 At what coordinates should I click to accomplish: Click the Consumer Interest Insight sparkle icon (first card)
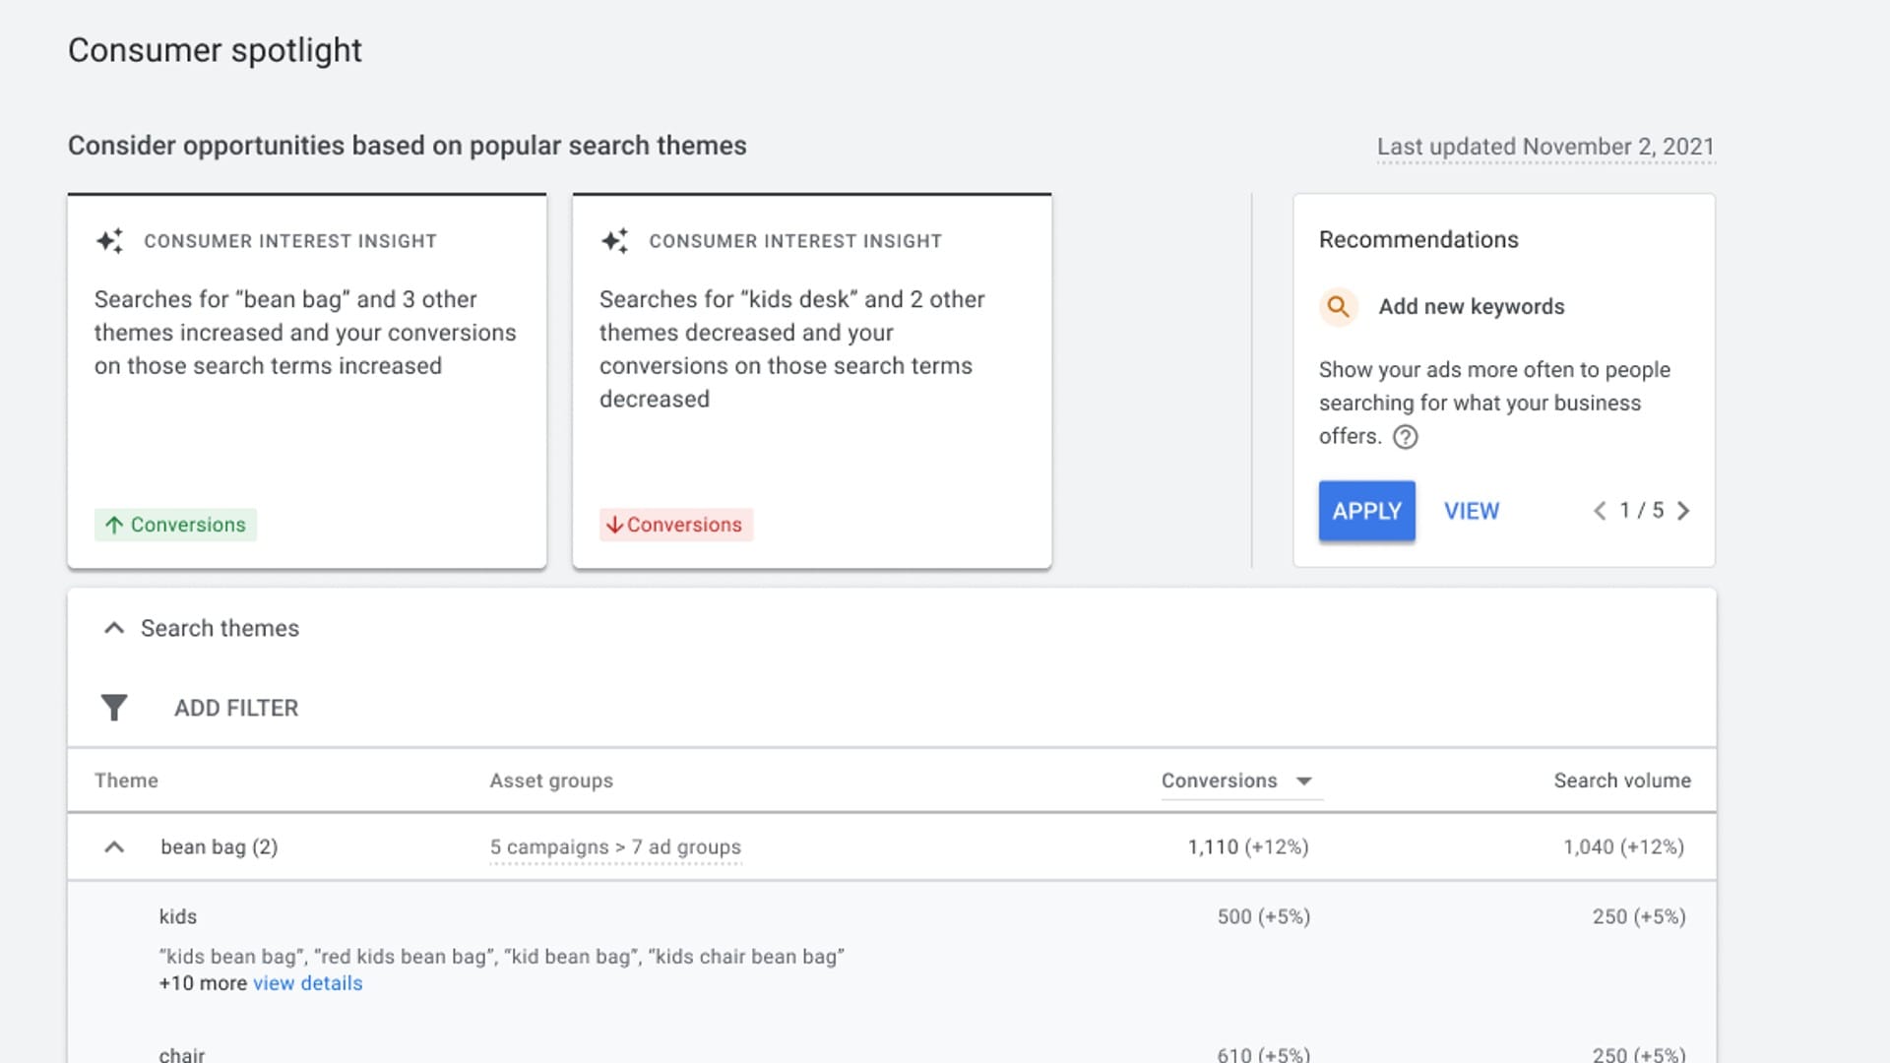coord(109,240)
